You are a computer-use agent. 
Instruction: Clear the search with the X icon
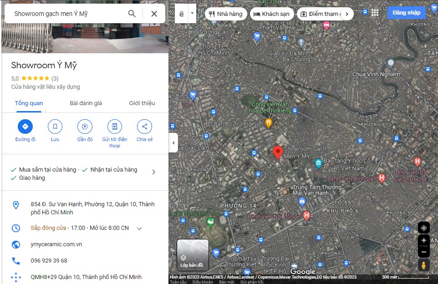[x=154, y=13]
